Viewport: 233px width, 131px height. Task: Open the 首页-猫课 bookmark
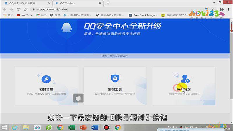[175, 15]
